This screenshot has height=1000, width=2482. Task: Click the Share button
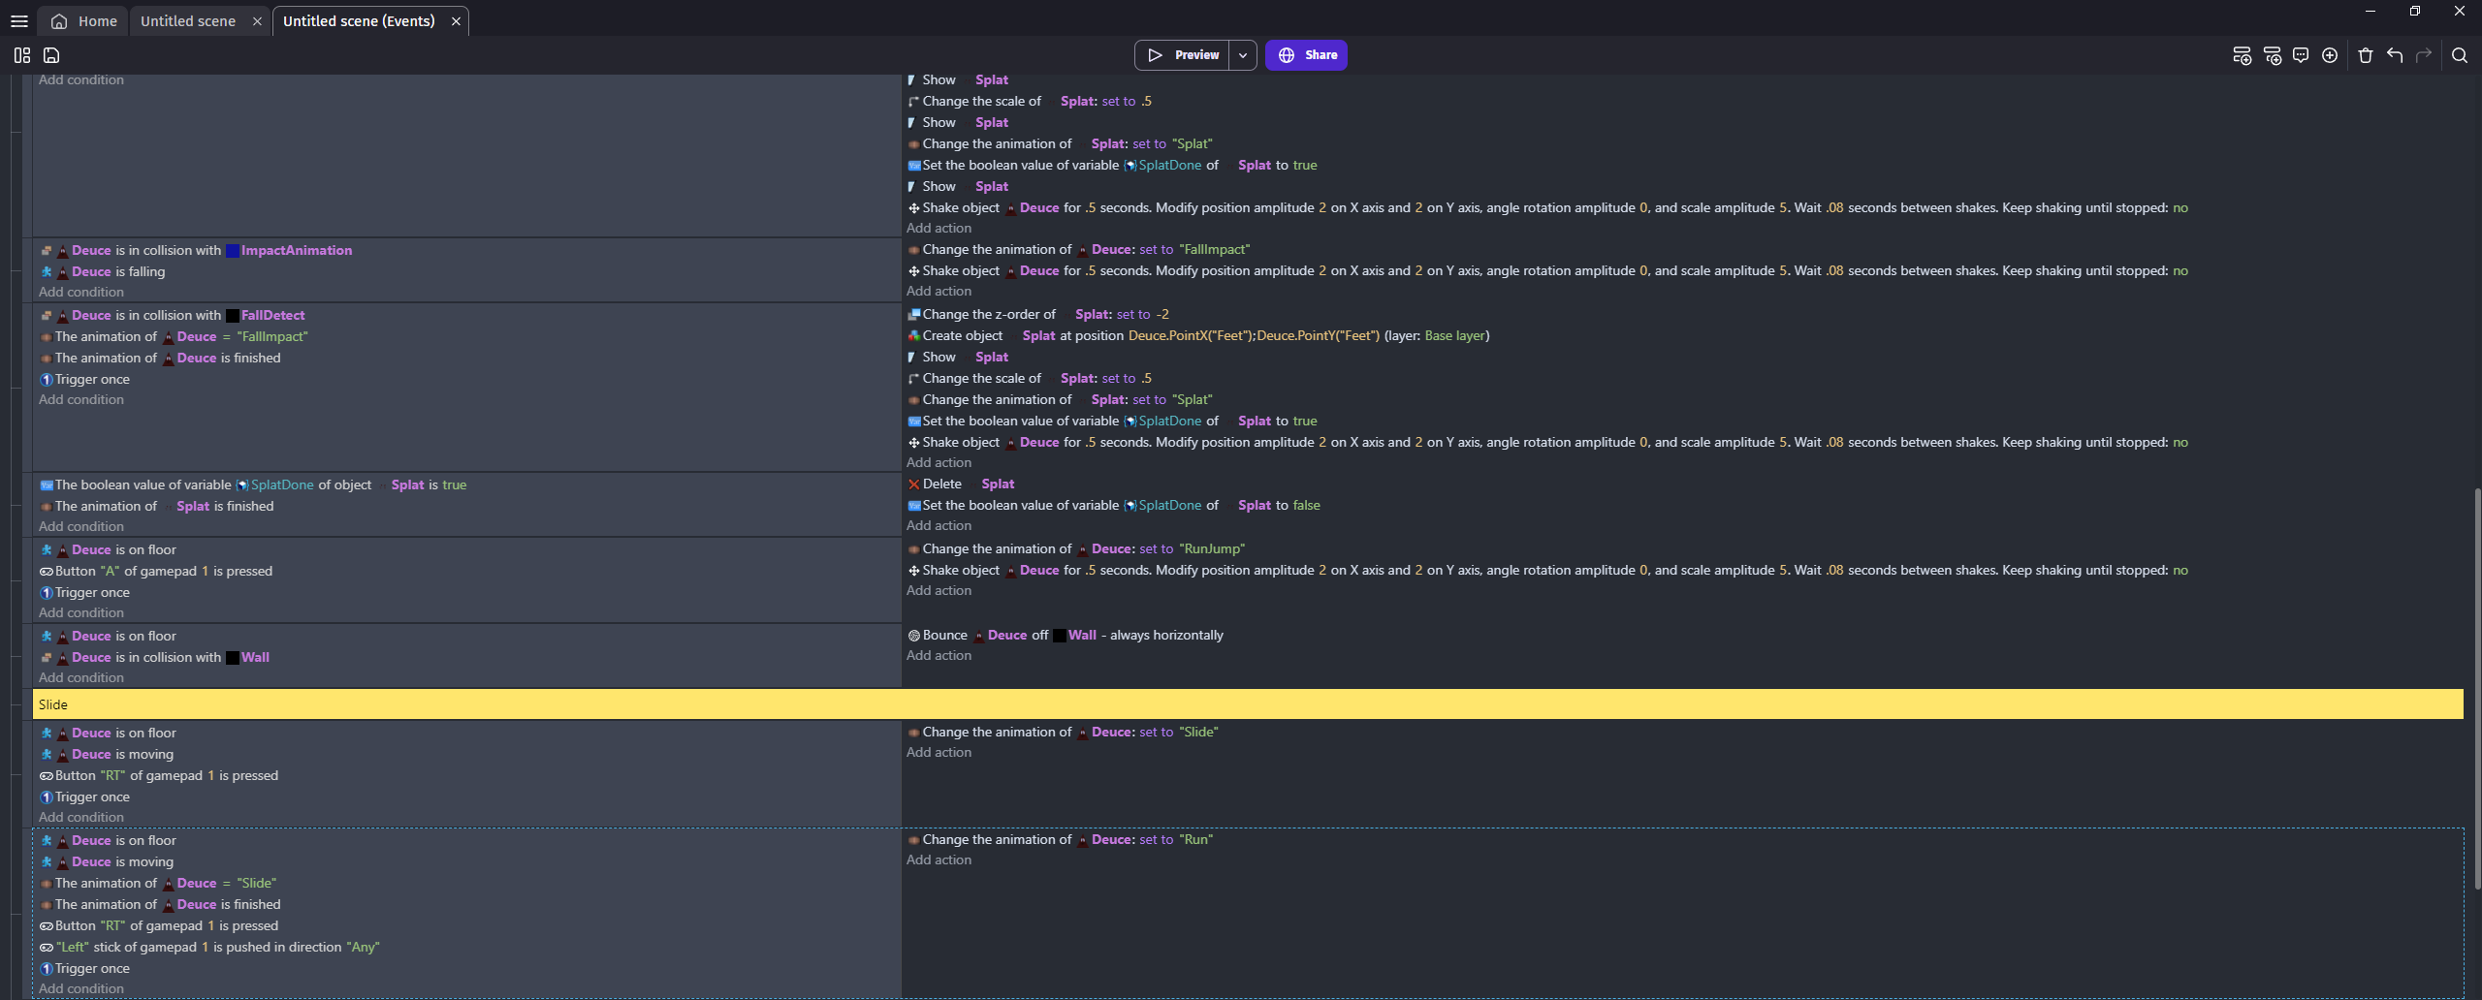pos(1306,55)
